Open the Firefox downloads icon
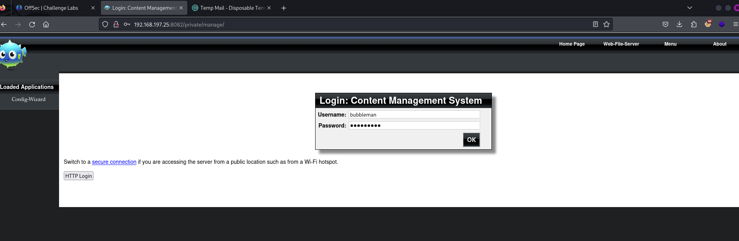The image size is (739, 241). [x=680, y=25]
